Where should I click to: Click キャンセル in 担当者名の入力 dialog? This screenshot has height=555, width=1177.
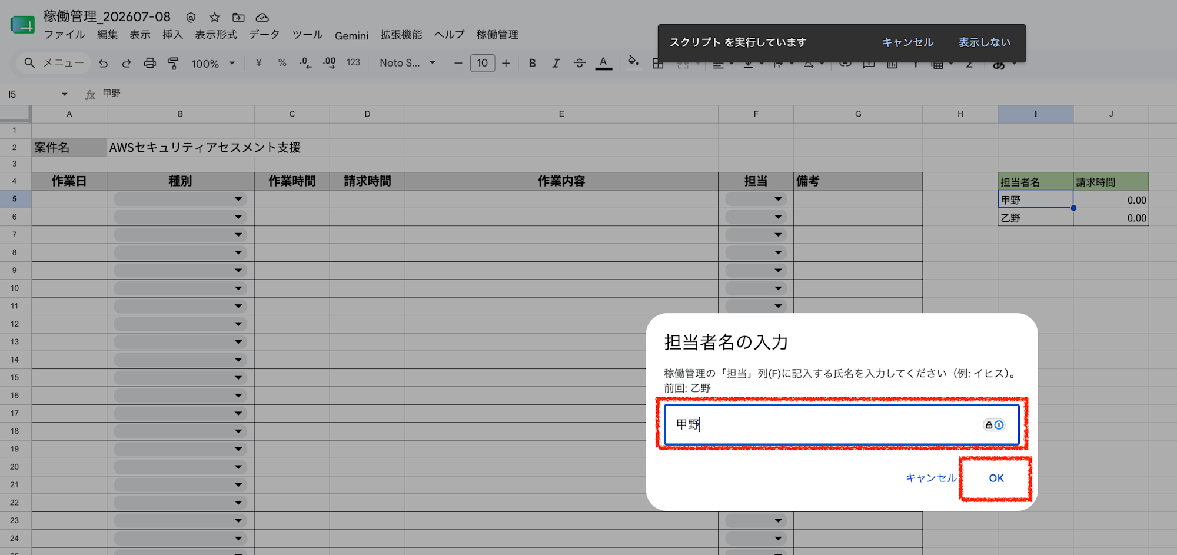point(931,478)
